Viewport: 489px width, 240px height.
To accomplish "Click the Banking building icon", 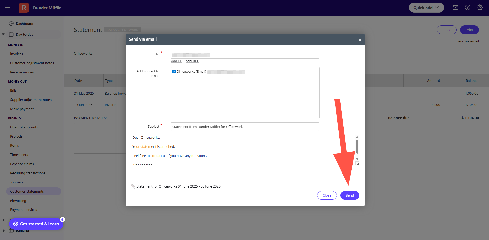I will tap(11, 230).
